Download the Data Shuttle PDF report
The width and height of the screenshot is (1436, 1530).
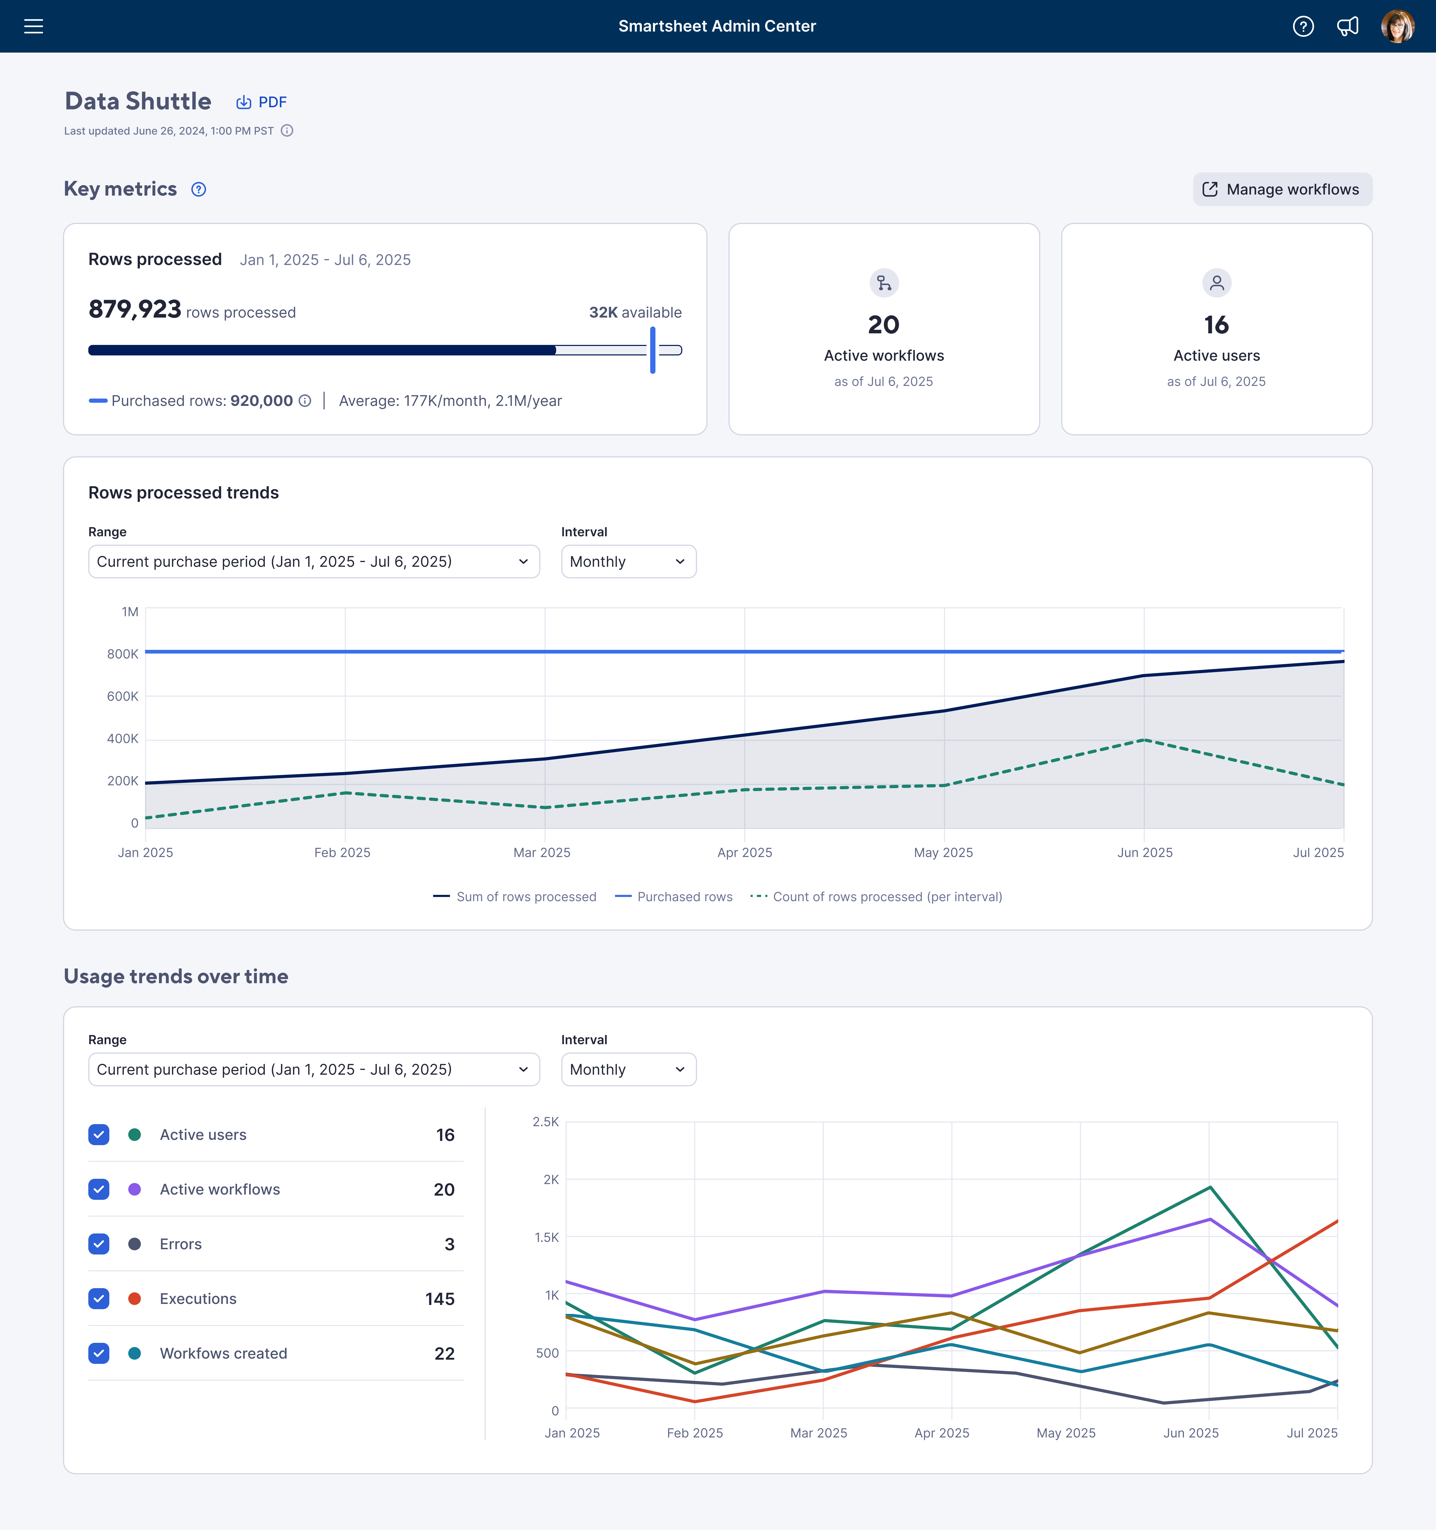tap(262, 102)
